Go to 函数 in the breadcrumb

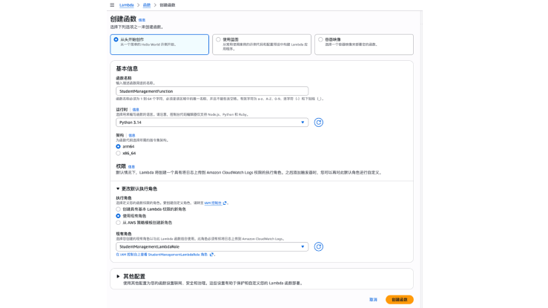(146, 4)
